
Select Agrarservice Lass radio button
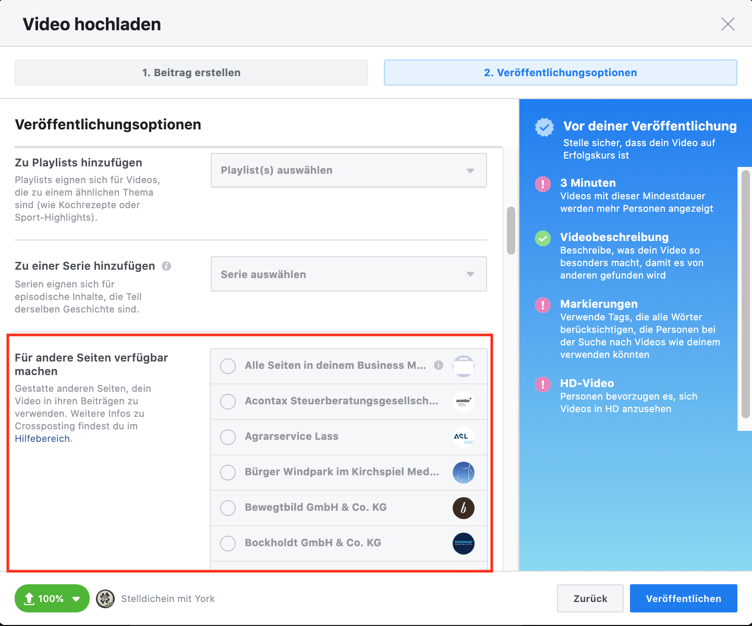(x=228, y=437)
